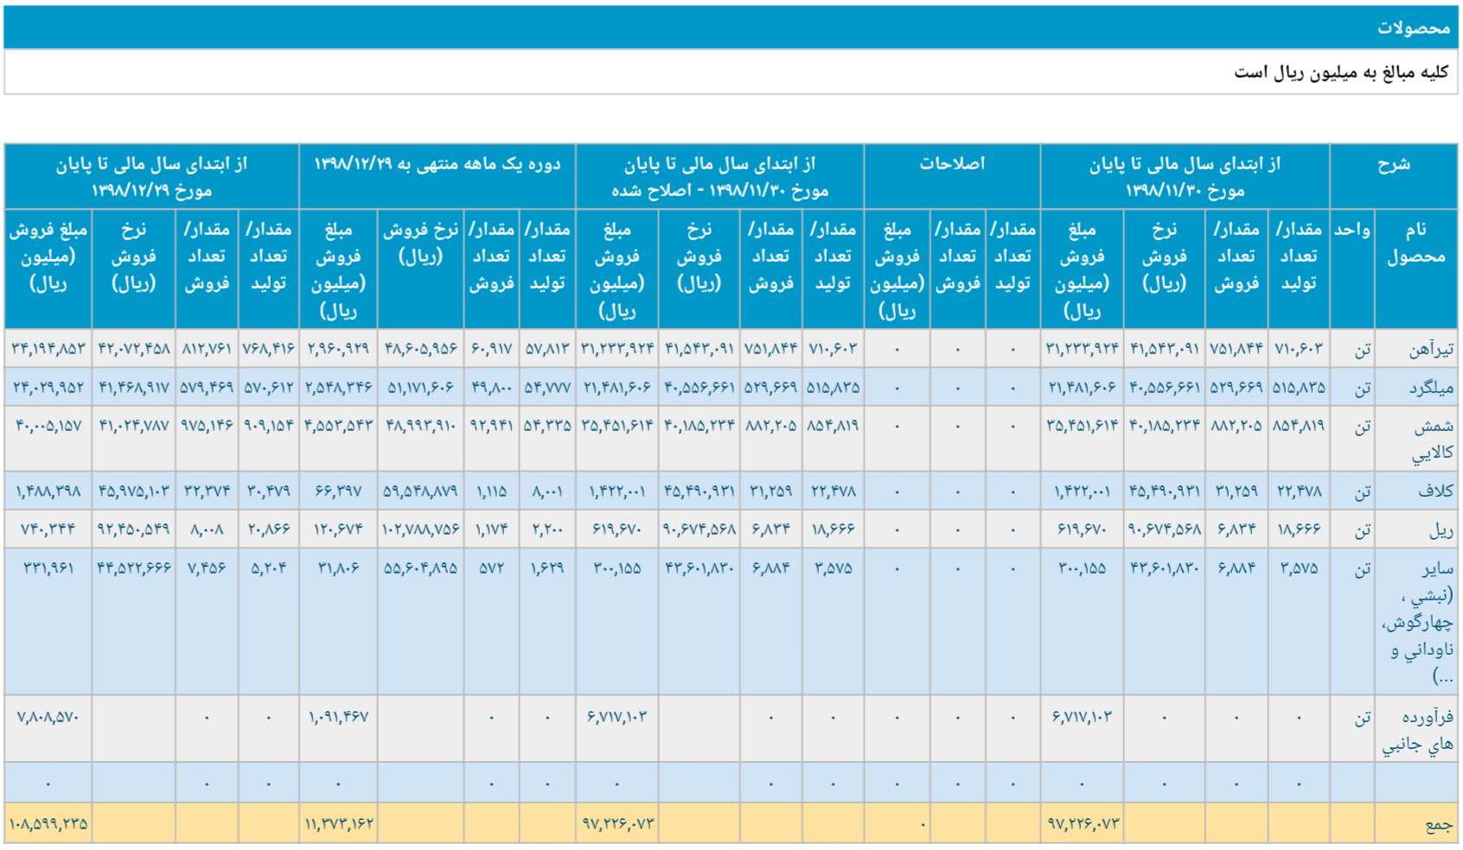
Task: Click the "شرح" group header
Action: click(x=1394, y=176)
